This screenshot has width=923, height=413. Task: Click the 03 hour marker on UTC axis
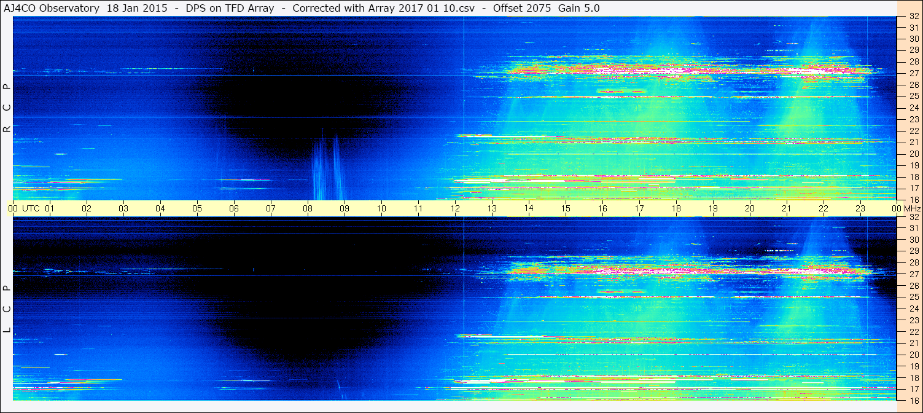[x=123, y=208]
